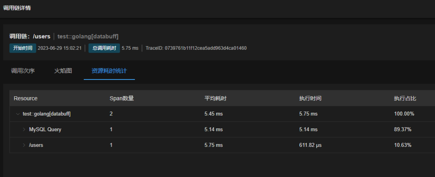The image size is (435, 177).
Task: Click the 执行占比 column header
Action: pyautogui.click(x=405, y=98)
